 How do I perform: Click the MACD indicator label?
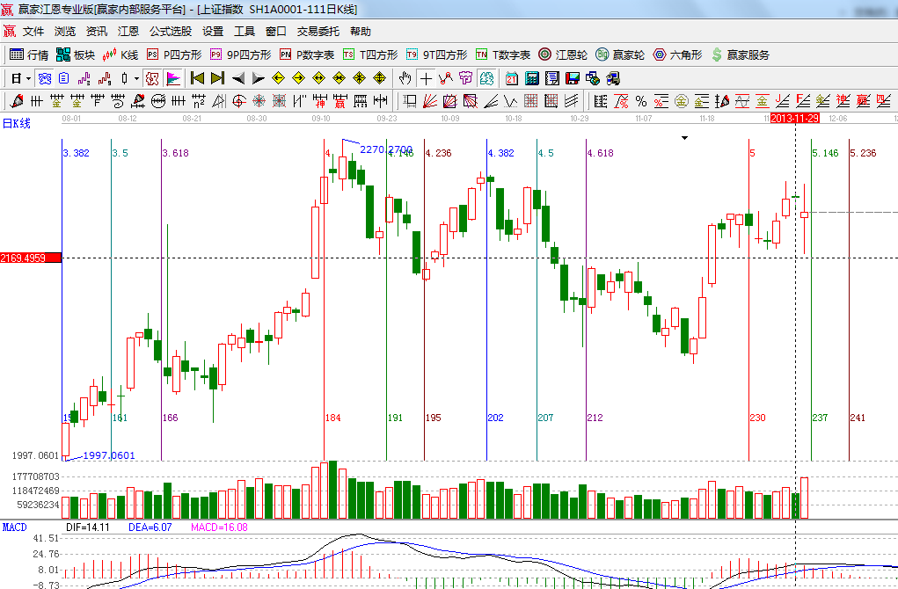coord(14,527)
